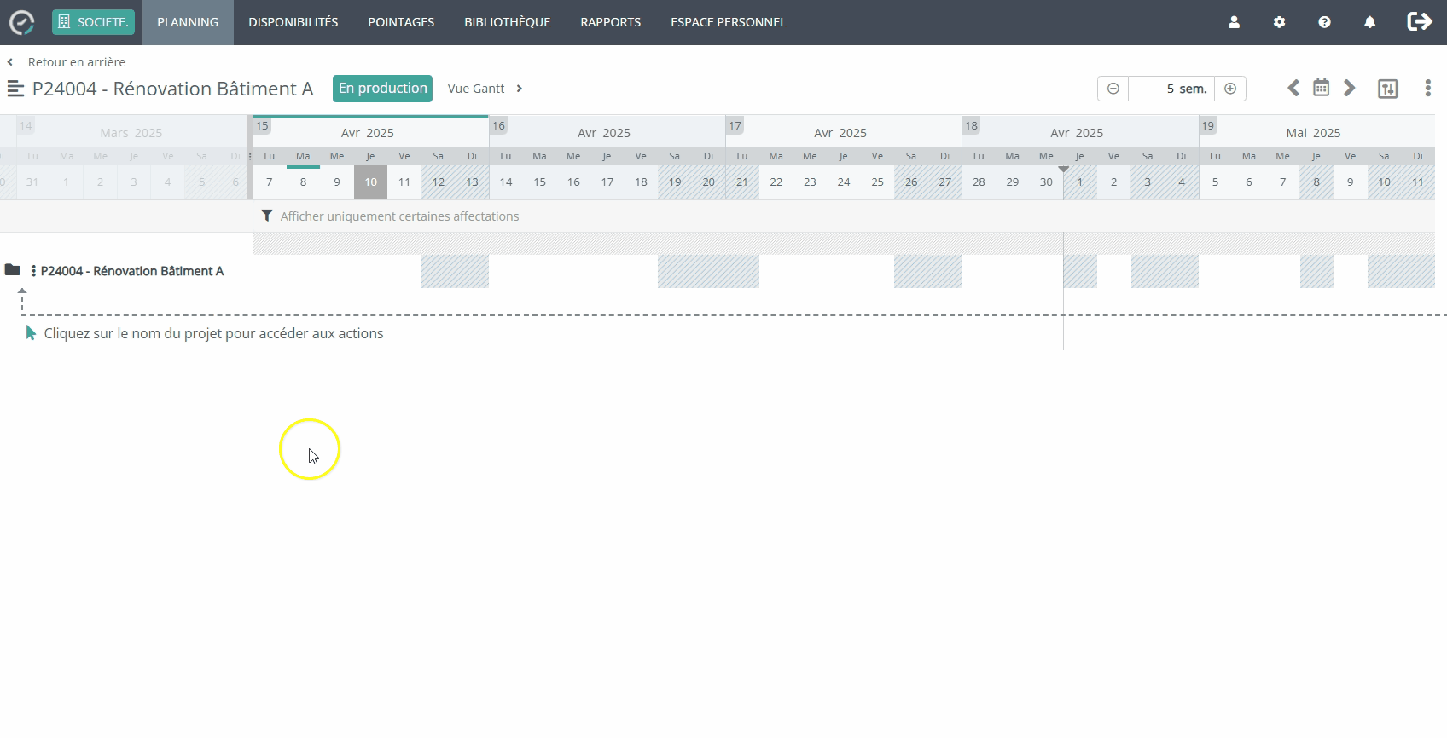Open RAPPORTS section
The image size is (1447, 738).
[611, 22]
